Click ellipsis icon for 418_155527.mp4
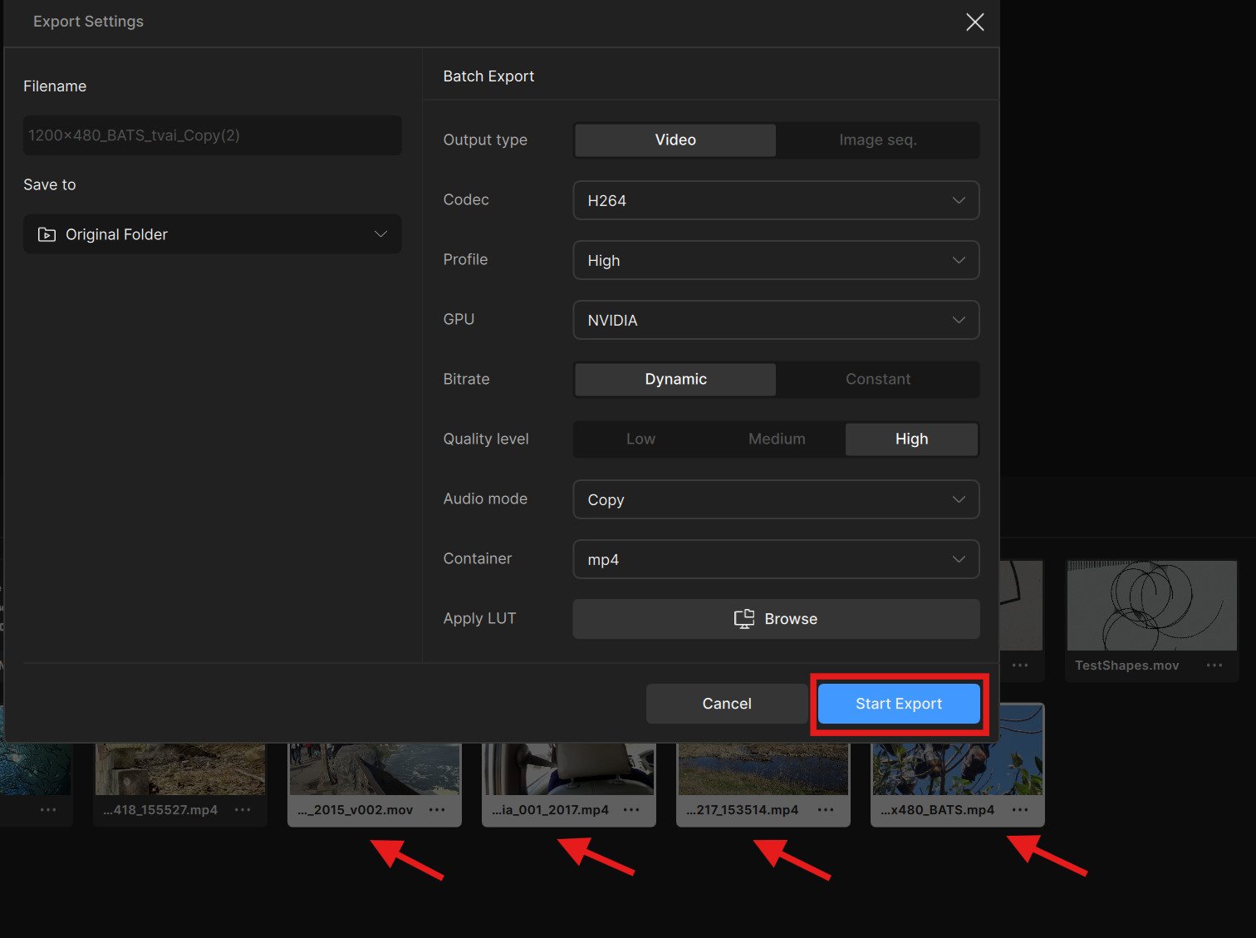Image resolution: width=1256 pixels, height=938 pixels. point(243,810)
